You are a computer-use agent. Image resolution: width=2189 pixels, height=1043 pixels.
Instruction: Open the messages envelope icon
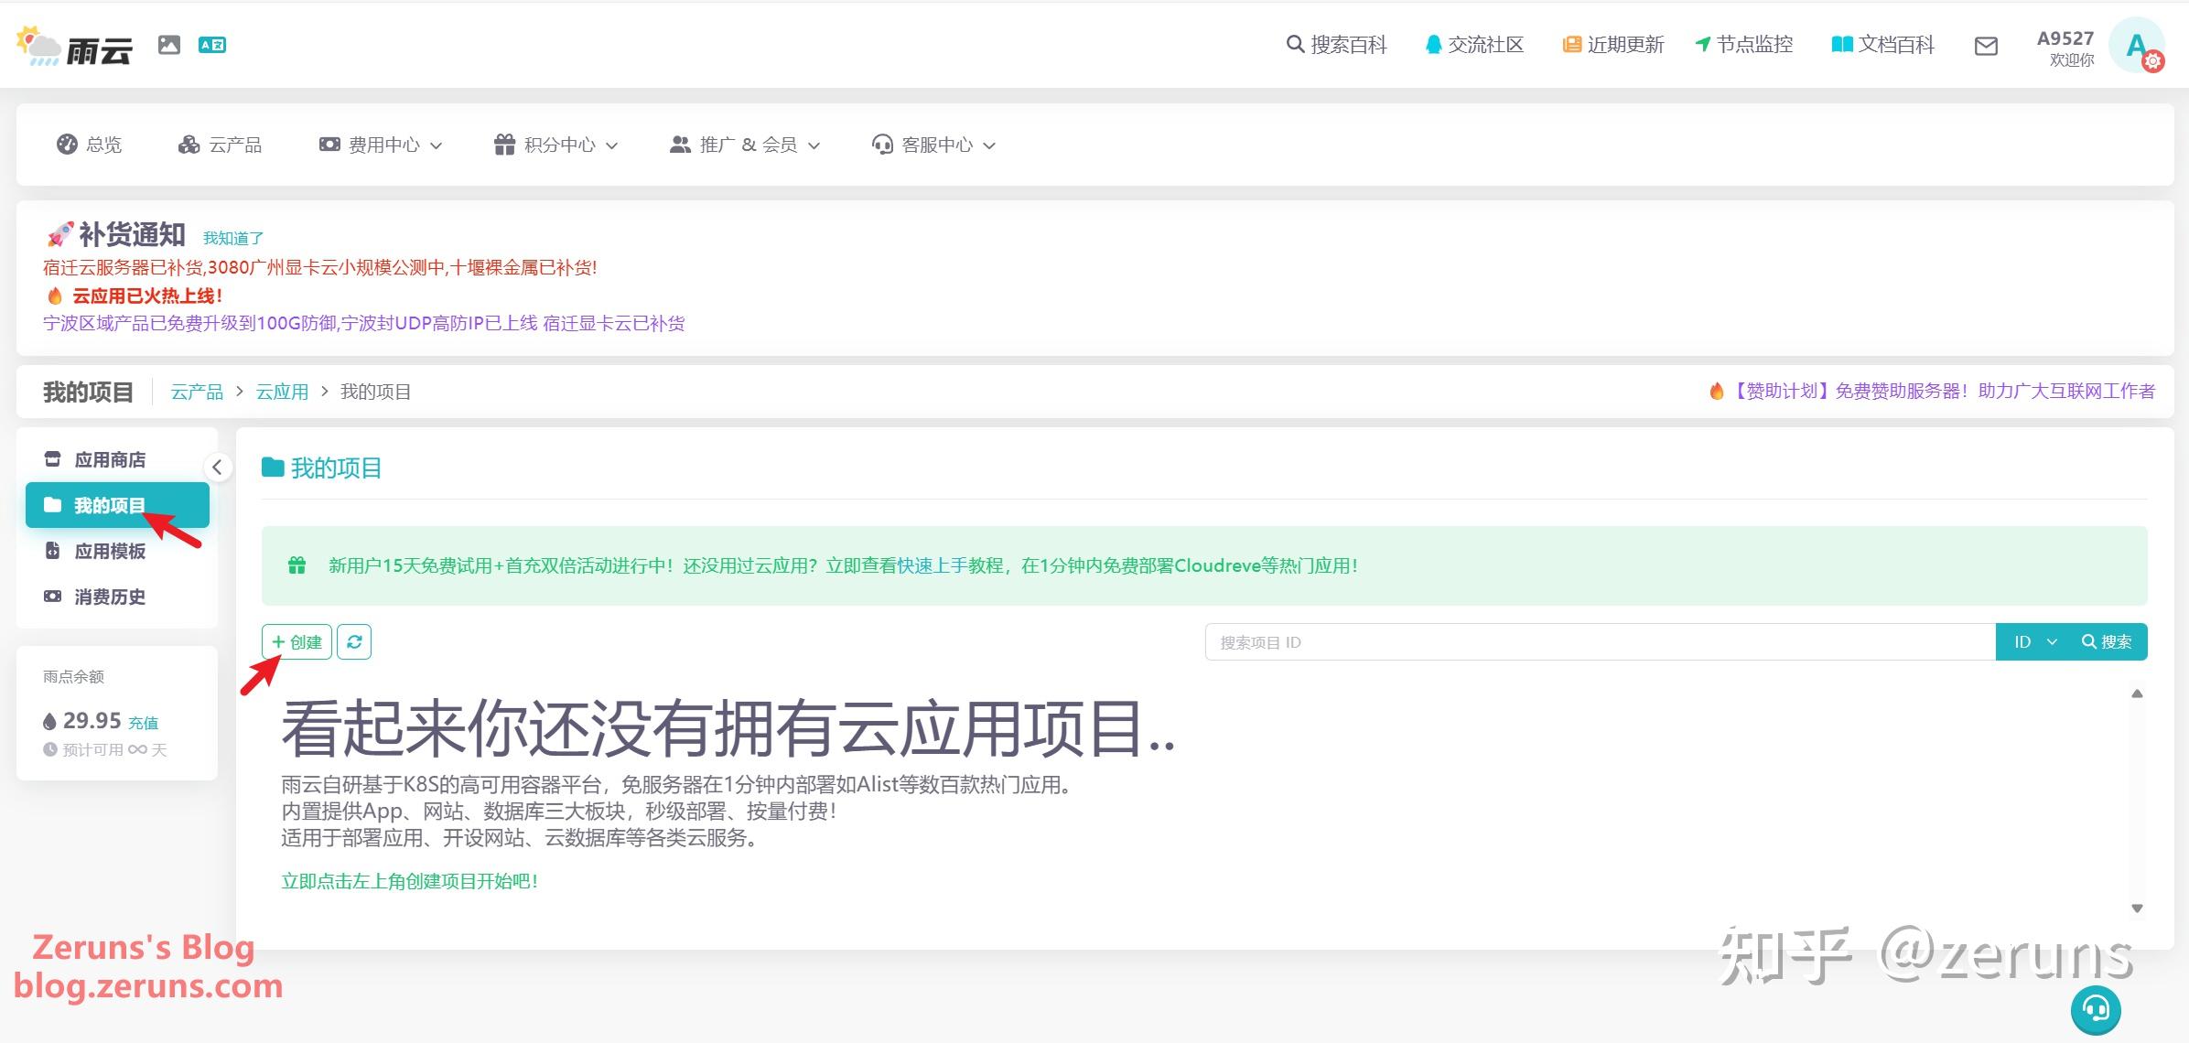pyautogui.click(x=1985, y=45)
